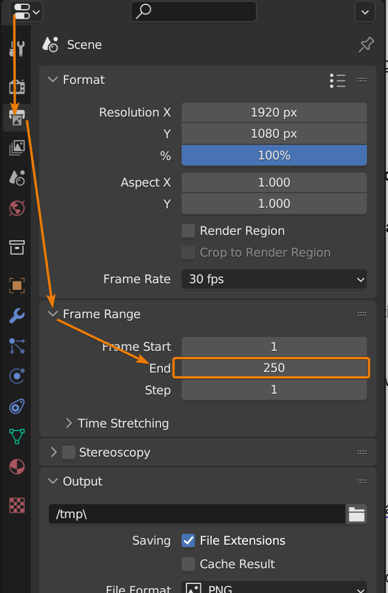Collapse the Format panel

53,79
